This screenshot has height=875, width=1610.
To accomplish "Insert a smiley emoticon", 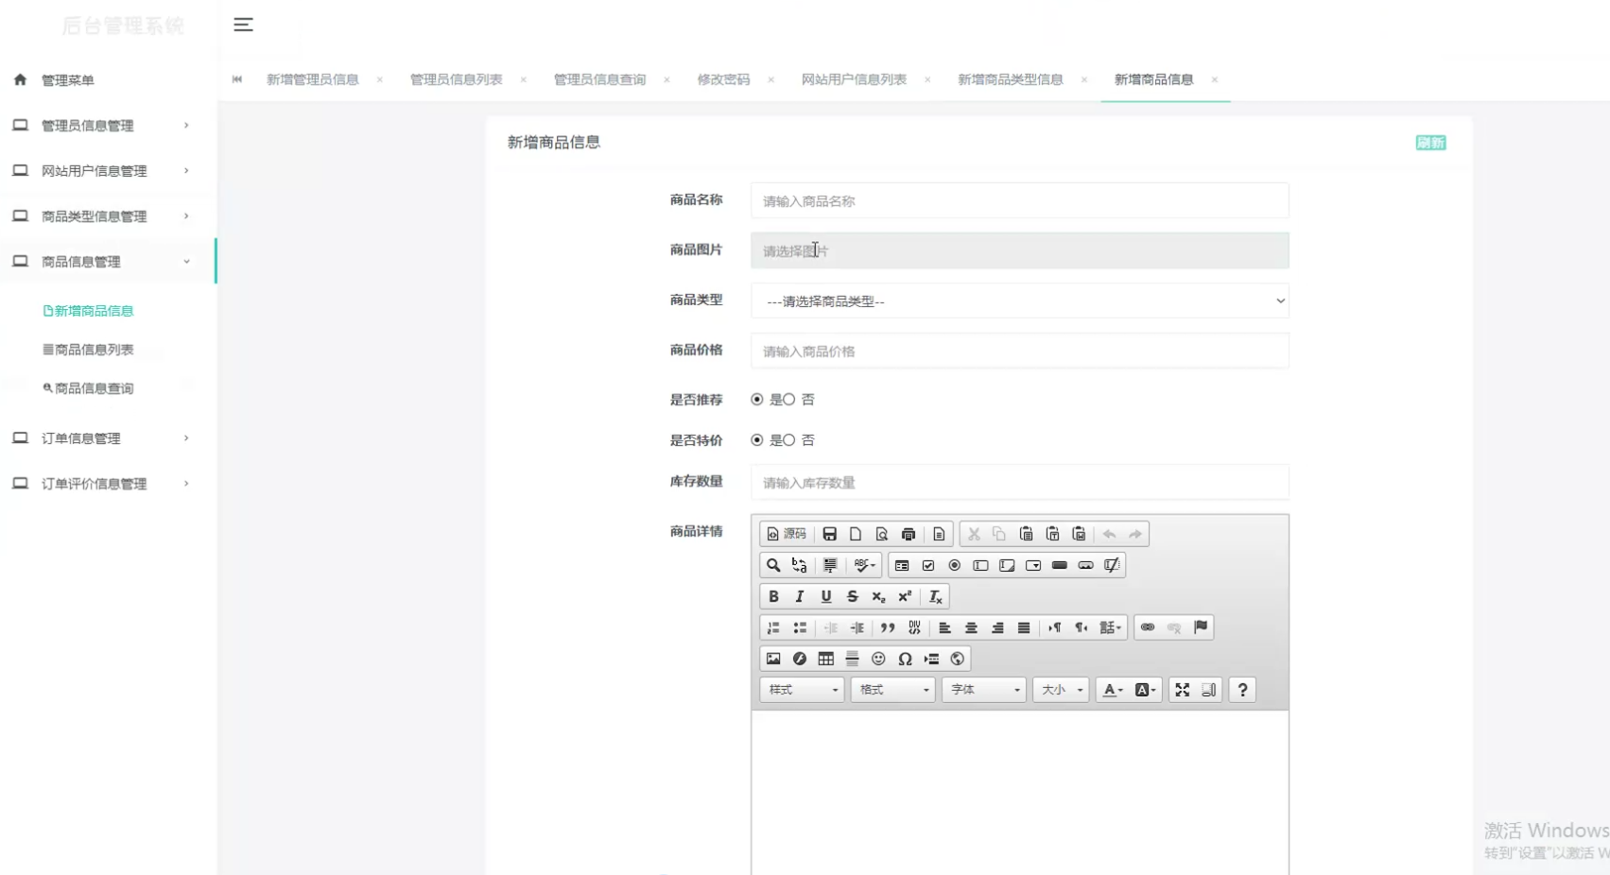I will 879,659.
